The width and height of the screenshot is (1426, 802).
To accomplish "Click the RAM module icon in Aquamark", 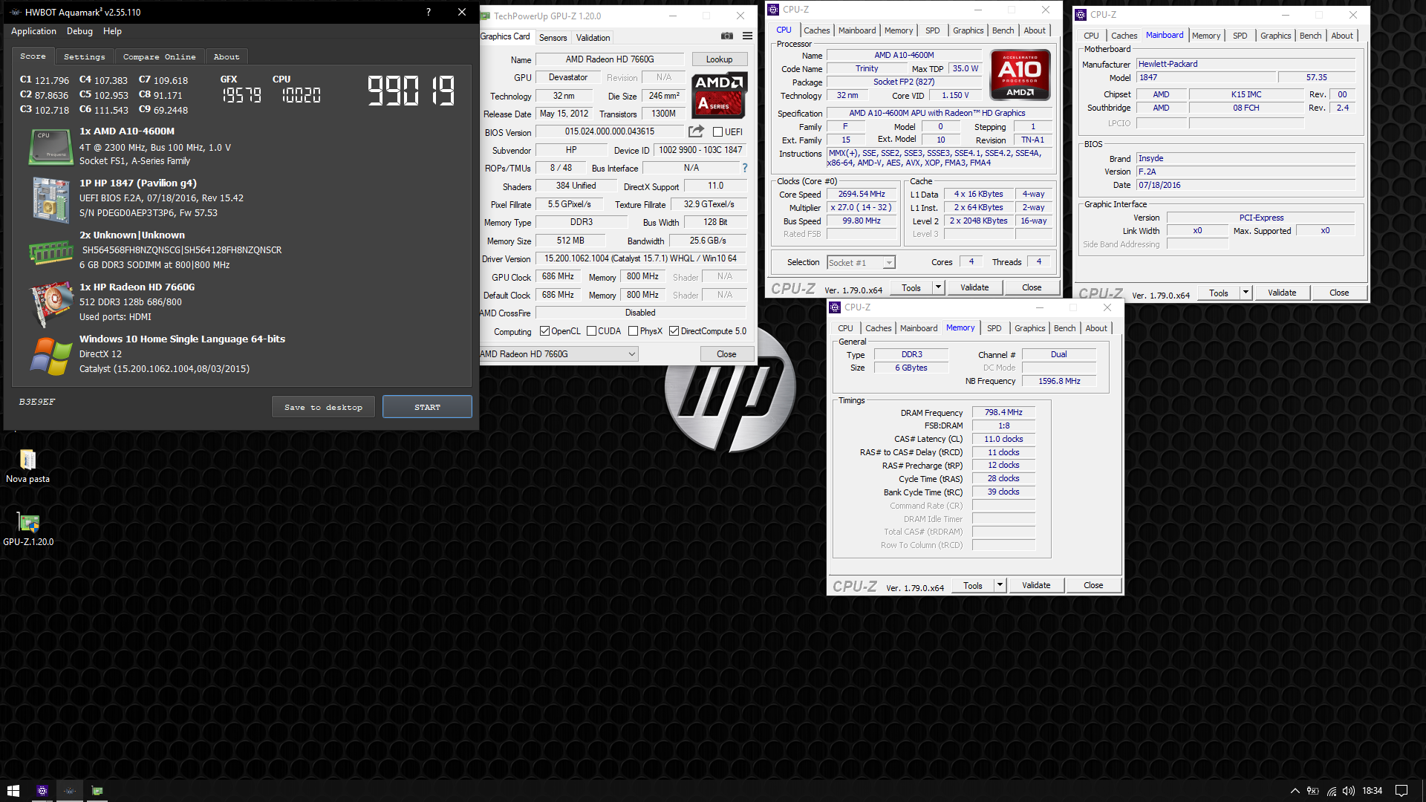I will [51, 252].
